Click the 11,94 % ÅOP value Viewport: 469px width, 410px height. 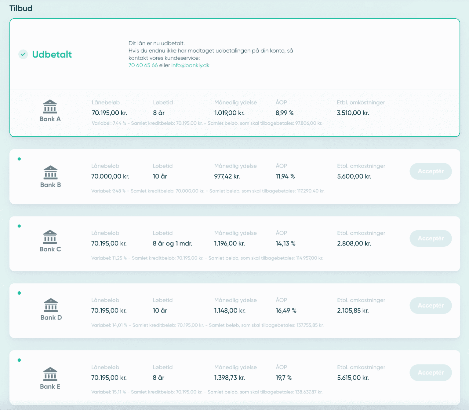pyautogui.click(x=285, y=176)
